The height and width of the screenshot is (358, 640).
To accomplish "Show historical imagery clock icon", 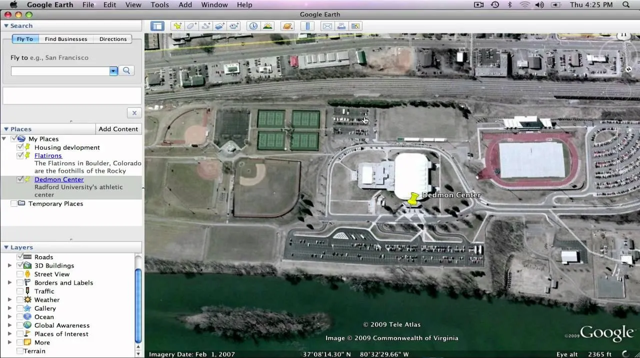I will point(253,26).
